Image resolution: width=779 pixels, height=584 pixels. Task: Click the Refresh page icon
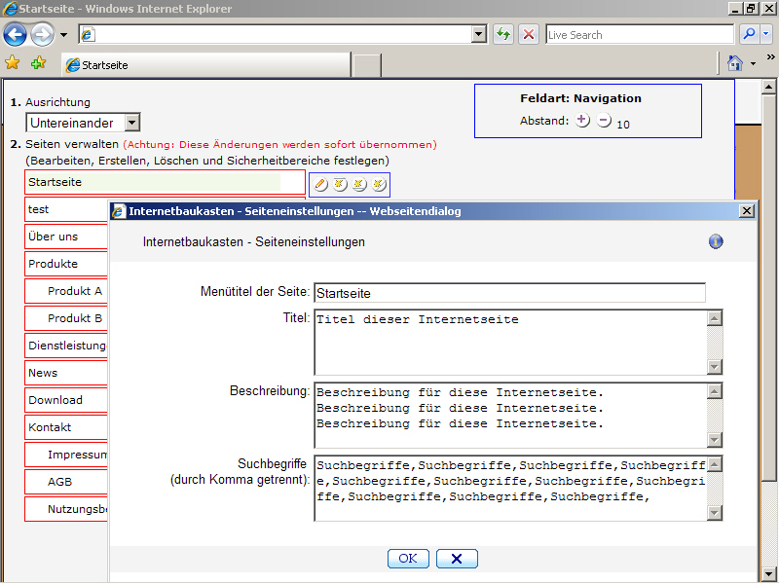point(503,34)
